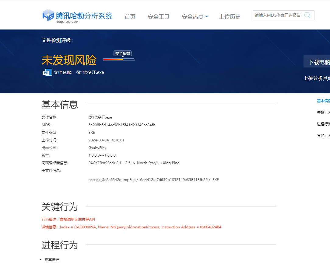
Task: Click the PE file type icon
Action: (x=47, y=73)
